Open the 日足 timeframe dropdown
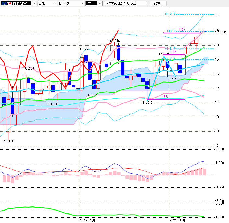This screenshot has width=229, height=223. coord(47,3)
